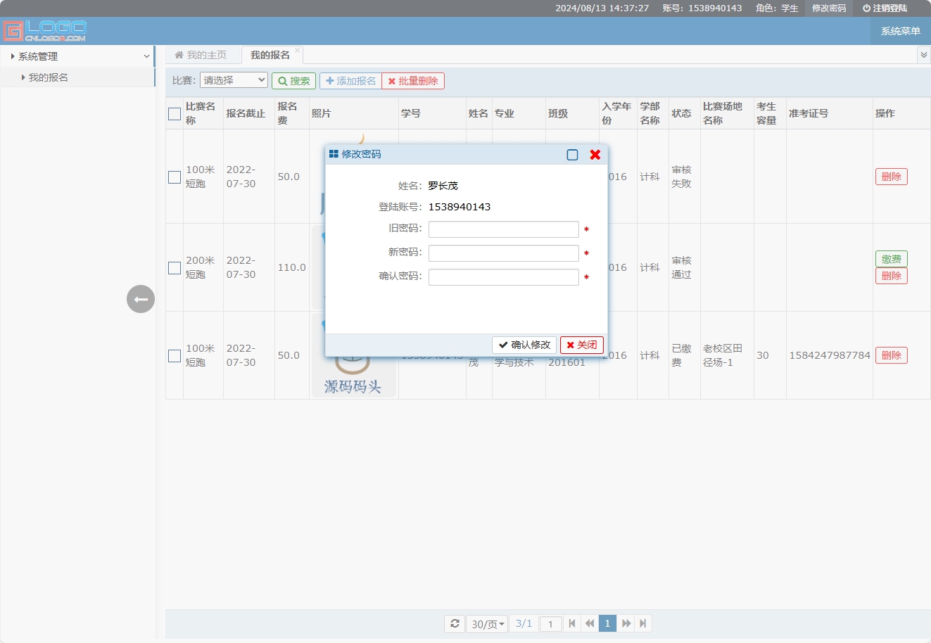931x643 pixels.
Task: Open the 比赛 请选择 dropdown
Action: tap(234, 81)
